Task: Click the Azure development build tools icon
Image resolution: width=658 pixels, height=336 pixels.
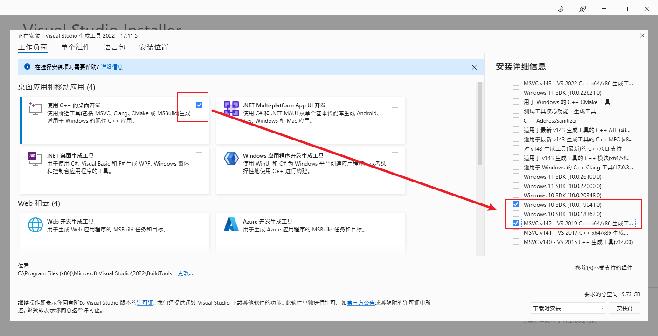Action: (231, 225)
